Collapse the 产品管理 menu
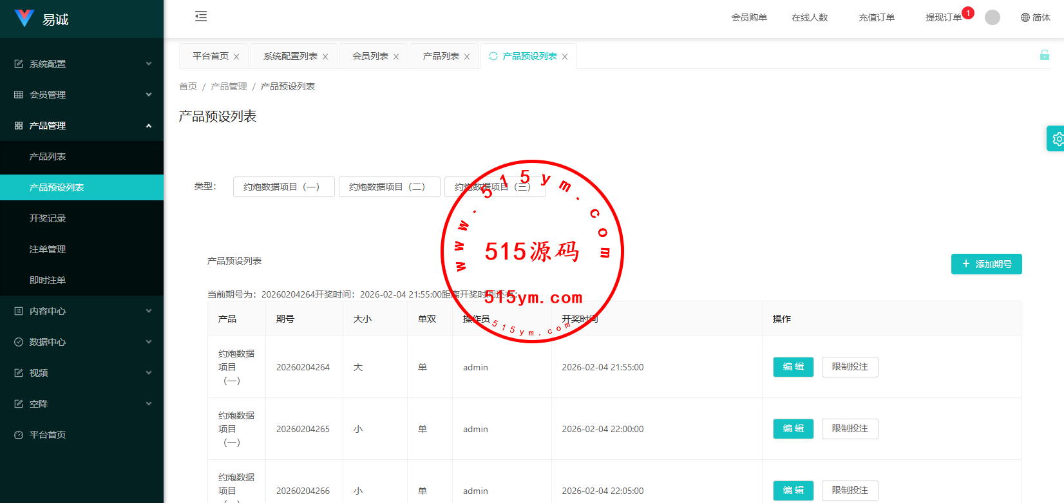The image size is (1064, 503). point(82,126)
